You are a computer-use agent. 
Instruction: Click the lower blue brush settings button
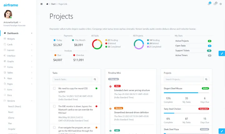(222, 131)
